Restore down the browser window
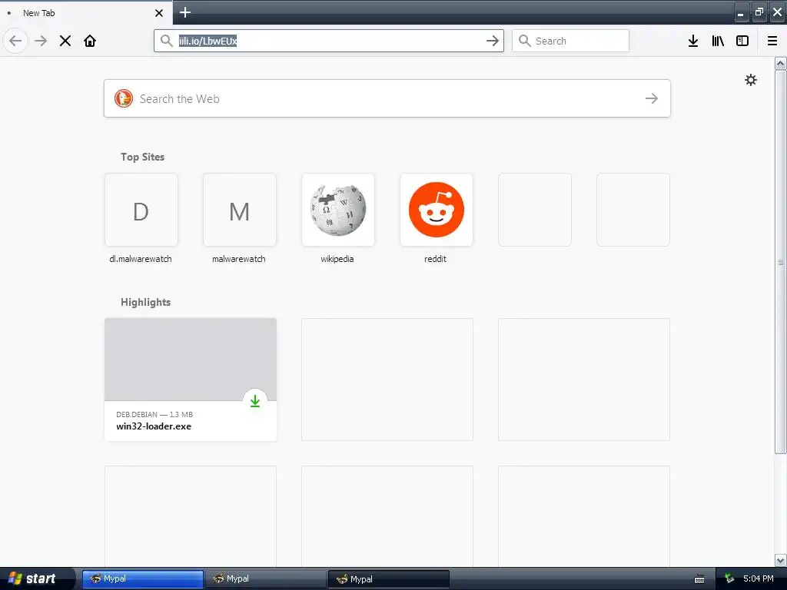This screenshot has height=590, width=787. tap(759, 12)
